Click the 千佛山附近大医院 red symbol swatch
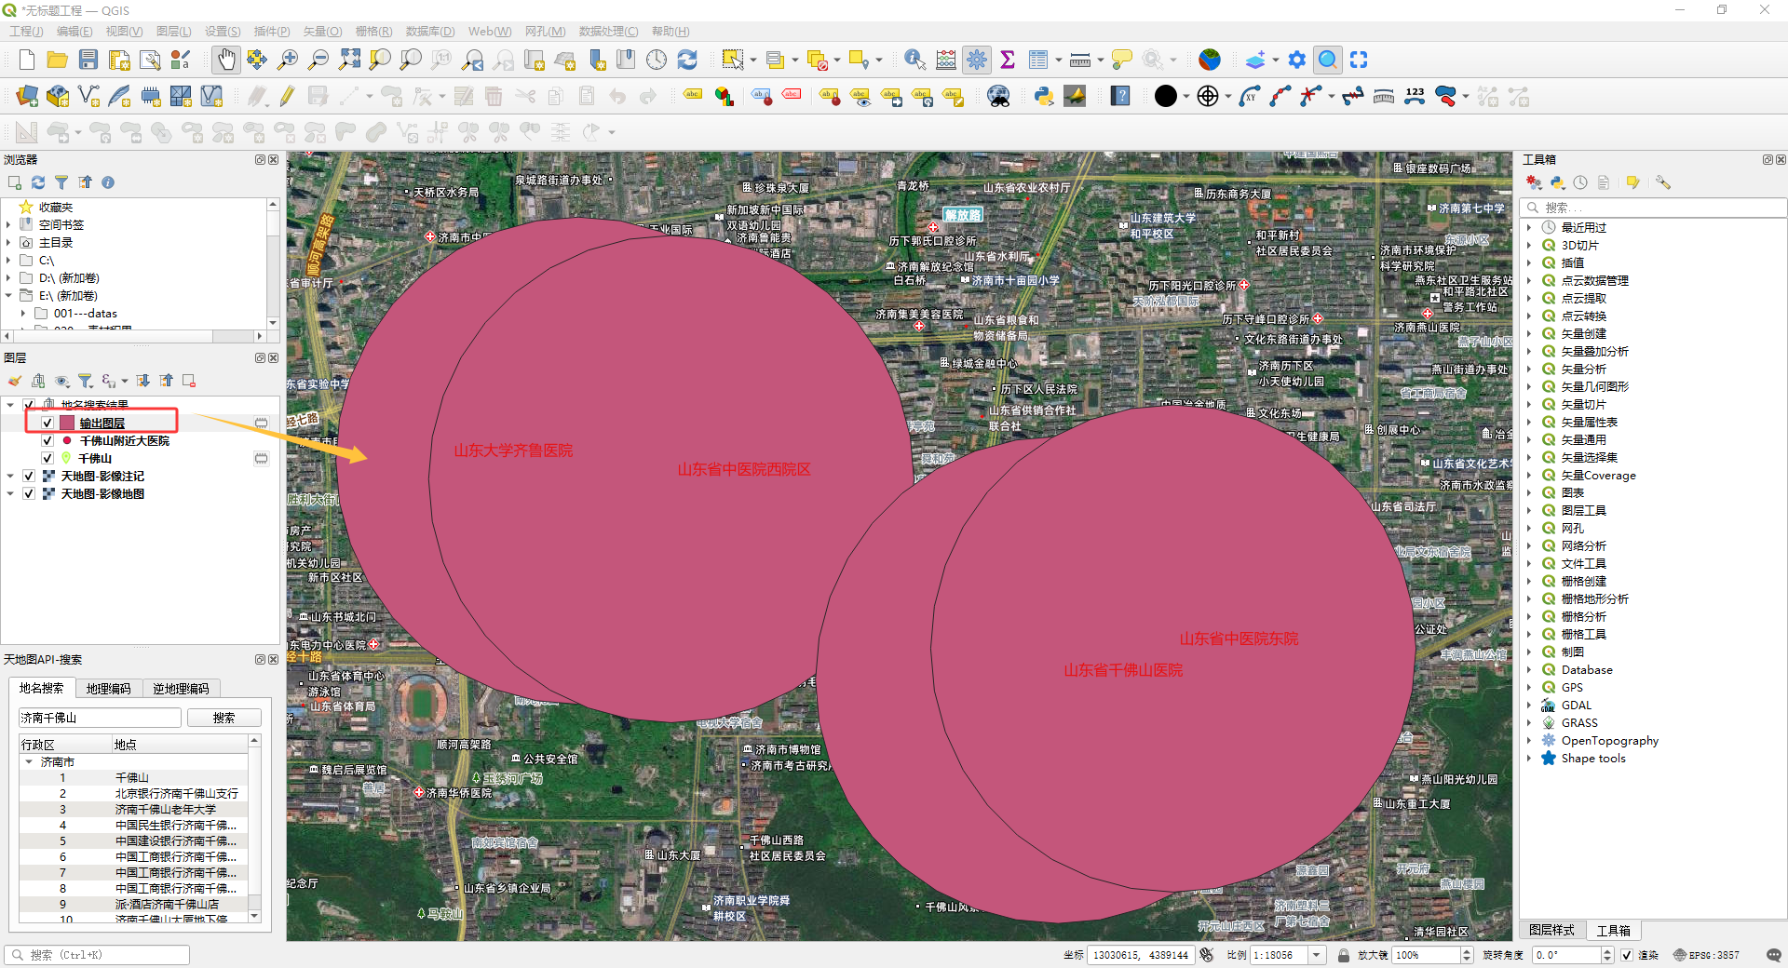 pyautogui.click(x=67, y=440)
